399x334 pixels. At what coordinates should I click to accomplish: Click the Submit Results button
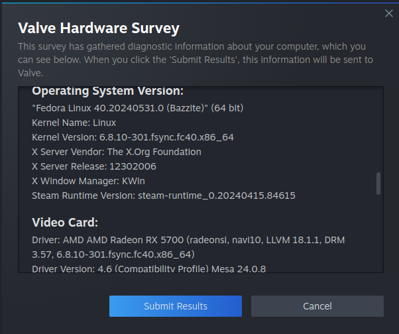click(x=176, y=306)
